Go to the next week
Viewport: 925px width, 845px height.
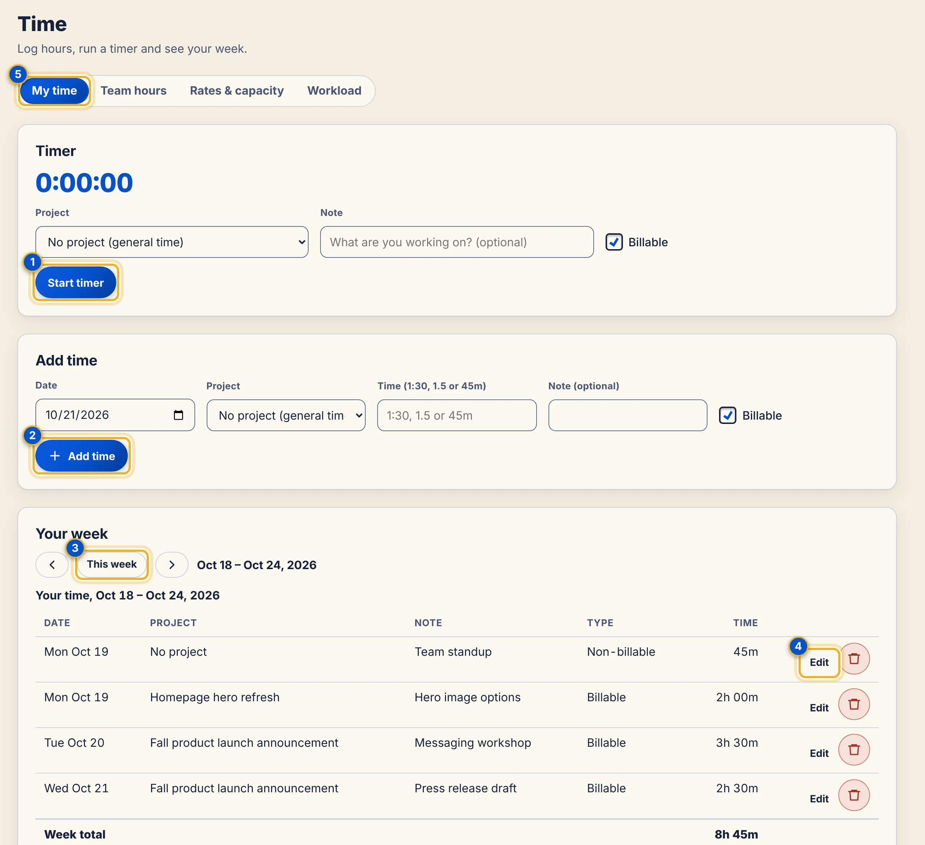coord(172,565)
